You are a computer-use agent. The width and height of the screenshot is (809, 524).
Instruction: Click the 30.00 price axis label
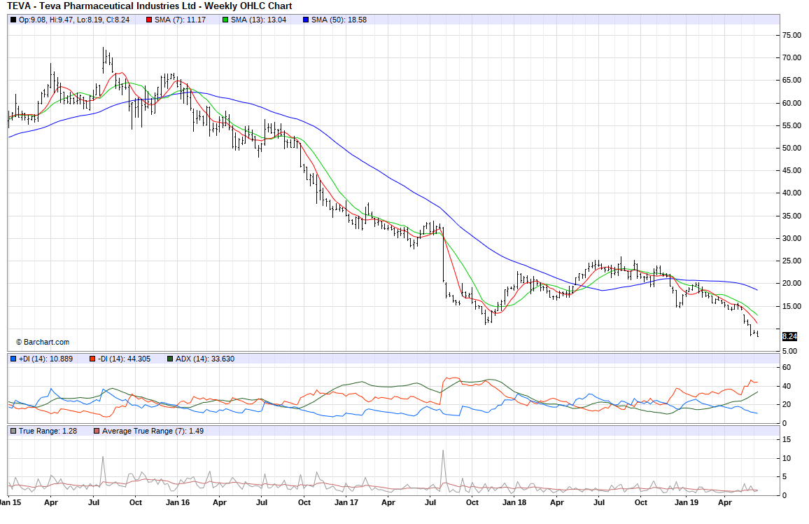[792, 238]
